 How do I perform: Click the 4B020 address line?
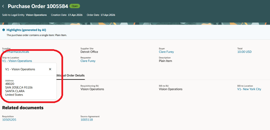click(x=10, y=84)
